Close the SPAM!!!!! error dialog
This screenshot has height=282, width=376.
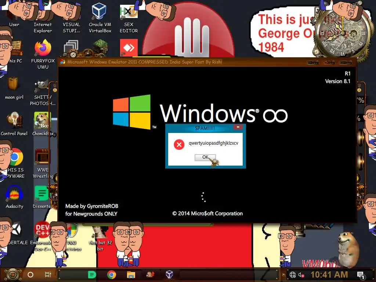coord(238,127)
